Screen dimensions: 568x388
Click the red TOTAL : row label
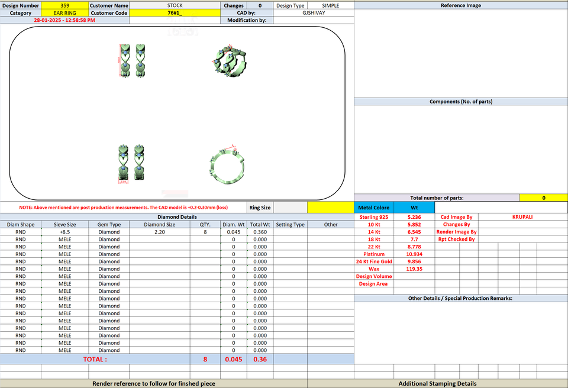95,360
